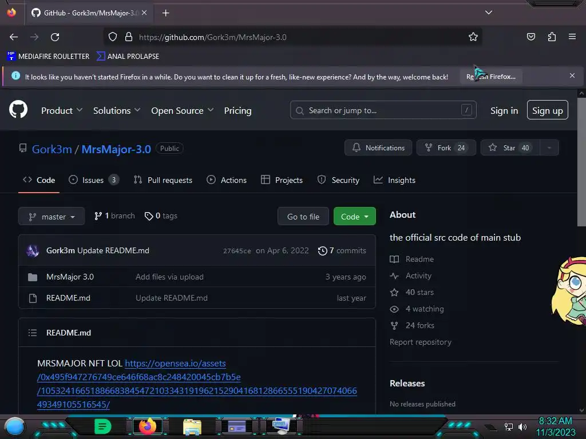
Task: Open the list all tabs chevron
Action: pos(489,13)
